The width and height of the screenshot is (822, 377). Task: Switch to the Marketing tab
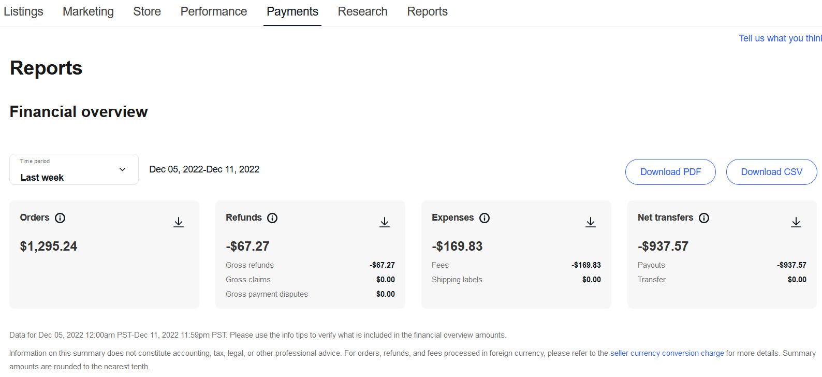88,11
